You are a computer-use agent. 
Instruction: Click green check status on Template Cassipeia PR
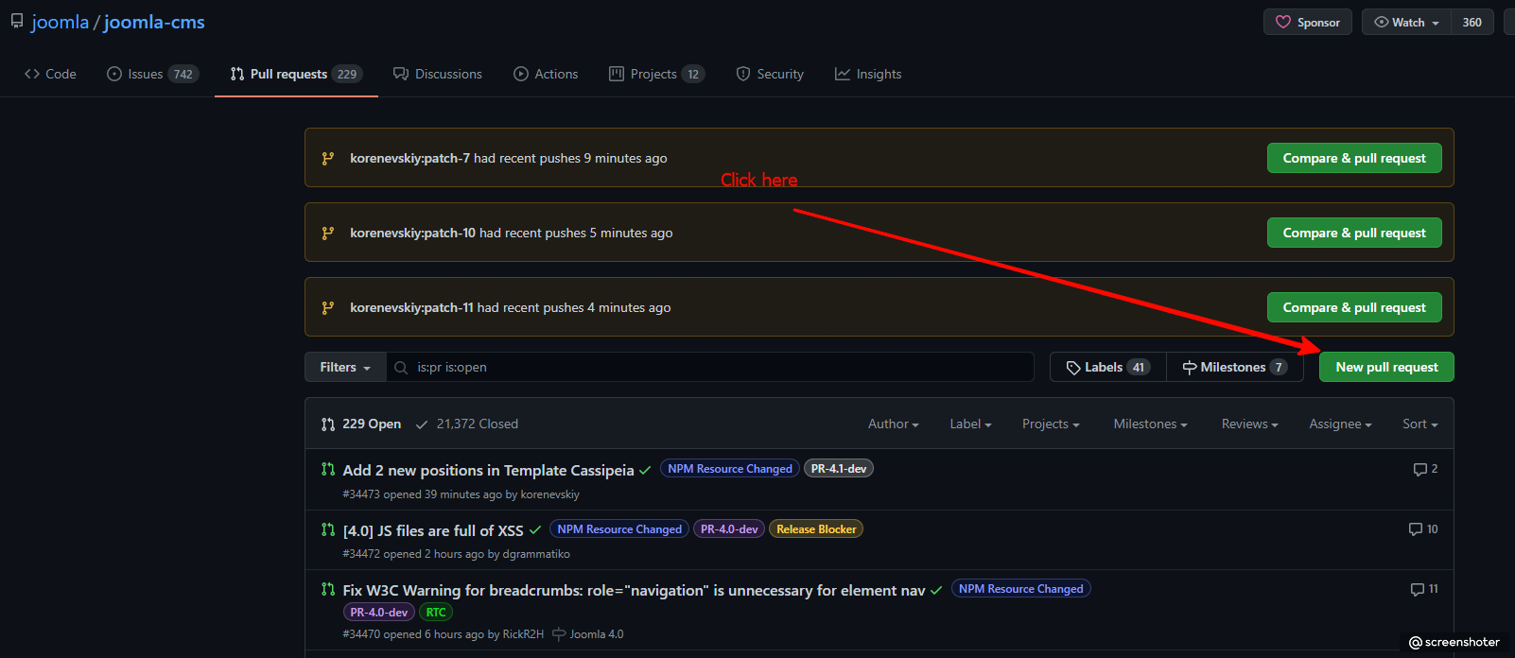pyautogui.click(x=645, y=470)
